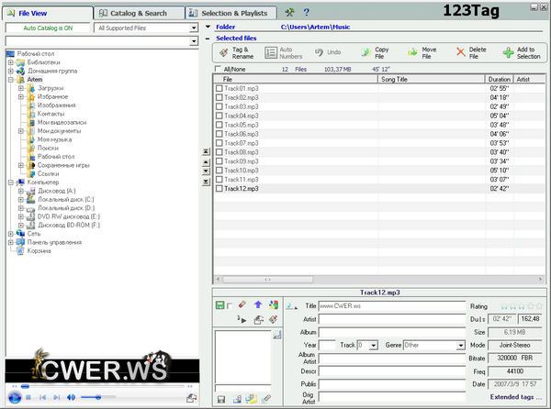This screenshot has width=551, height=409.
Task: Check the Track05.mp3 checkbox
Action: point(219,125)
